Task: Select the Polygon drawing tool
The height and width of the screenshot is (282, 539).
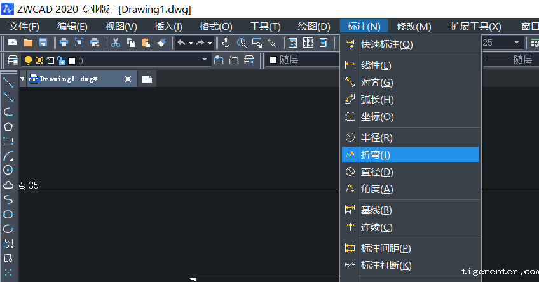Action: click(x=8, y=126)
